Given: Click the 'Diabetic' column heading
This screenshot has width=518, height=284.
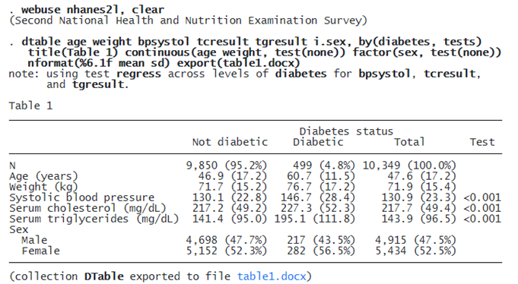Looking at the screenshot, I should 318,142.
